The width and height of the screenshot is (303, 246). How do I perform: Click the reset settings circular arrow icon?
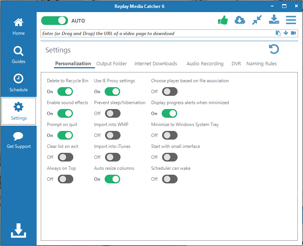click(274, 49)
